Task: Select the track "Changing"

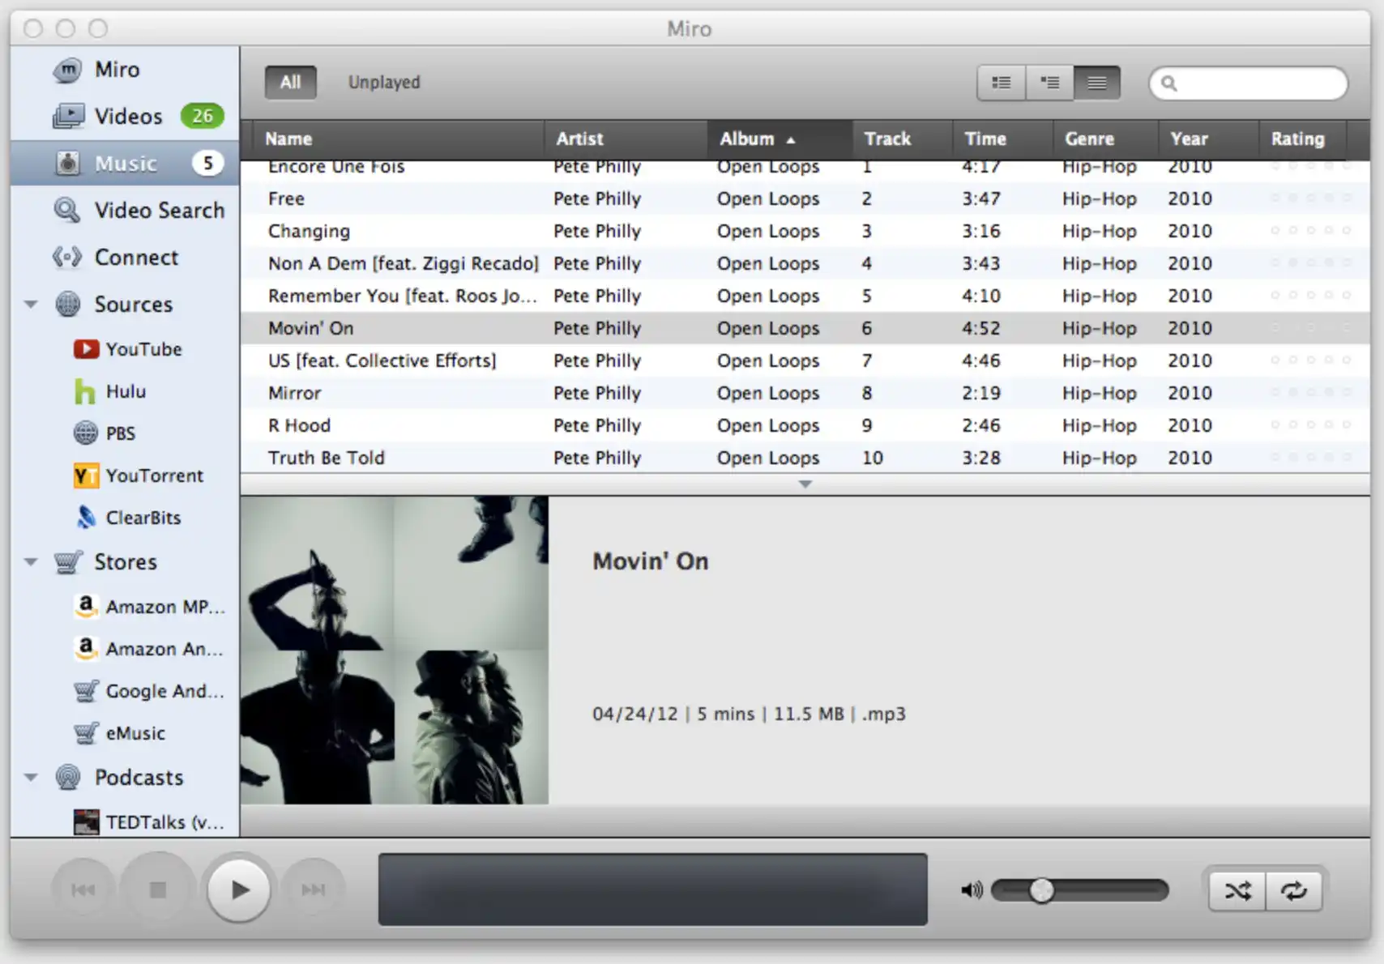Action: tap(805, 231)
